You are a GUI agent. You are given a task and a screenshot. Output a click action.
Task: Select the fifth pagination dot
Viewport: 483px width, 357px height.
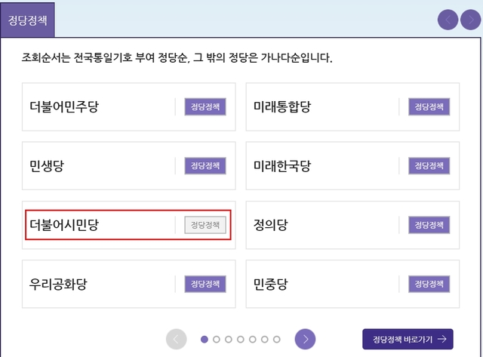tap(253, 339)
